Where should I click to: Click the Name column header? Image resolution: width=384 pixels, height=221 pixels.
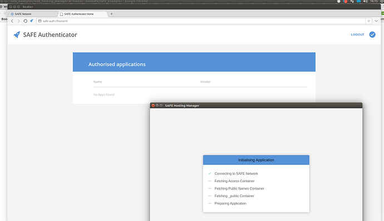point(98,82)
